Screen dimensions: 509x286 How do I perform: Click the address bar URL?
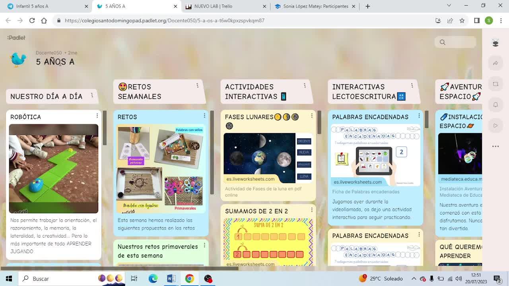click(164, 21)
